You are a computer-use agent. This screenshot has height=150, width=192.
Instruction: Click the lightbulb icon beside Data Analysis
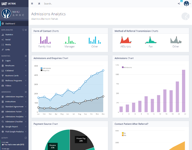[23, 30]
